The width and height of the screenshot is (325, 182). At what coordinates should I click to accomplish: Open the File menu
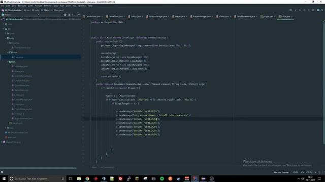point(3,6)
